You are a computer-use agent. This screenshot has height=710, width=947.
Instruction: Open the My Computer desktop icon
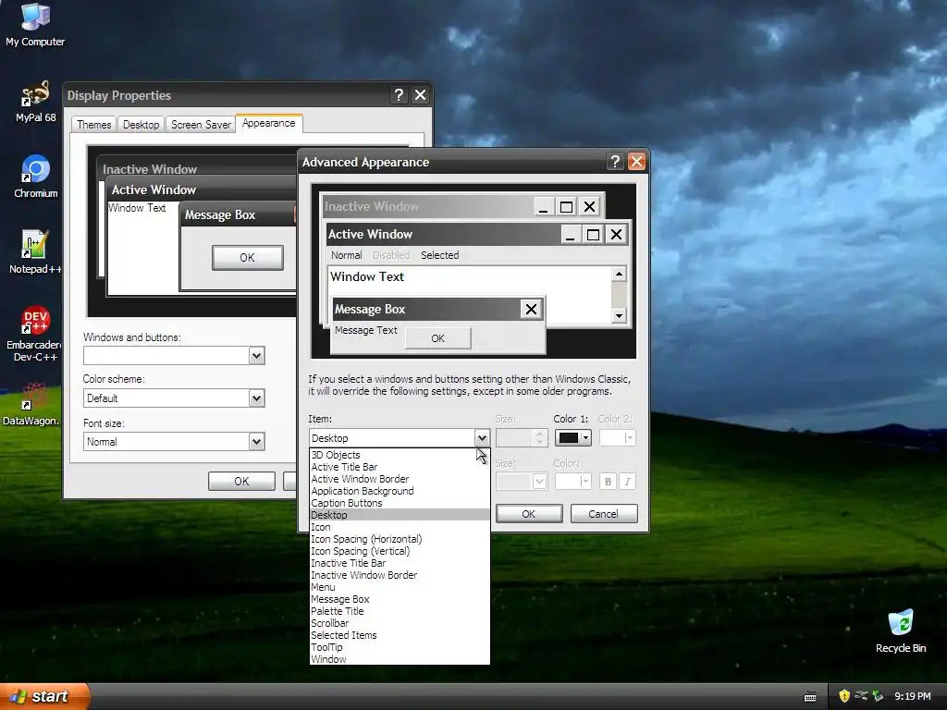pyautogui.click(x=35, y=24)
